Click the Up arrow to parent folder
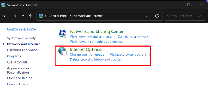208x112 pixels. tap(31, 16)
